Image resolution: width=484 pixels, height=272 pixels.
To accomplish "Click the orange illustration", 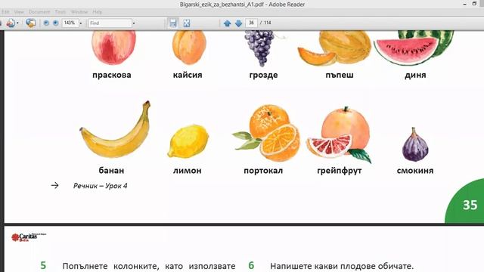I will click(x=265, y=133).
